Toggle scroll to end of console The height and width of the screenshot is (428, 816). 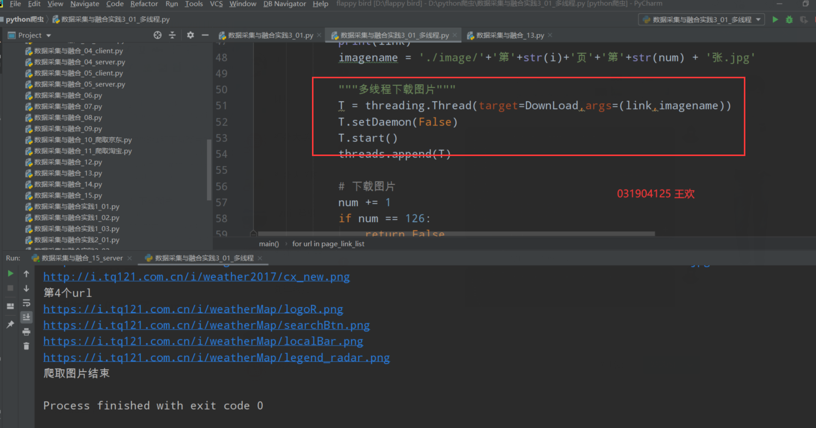click(x=26, y=317)
